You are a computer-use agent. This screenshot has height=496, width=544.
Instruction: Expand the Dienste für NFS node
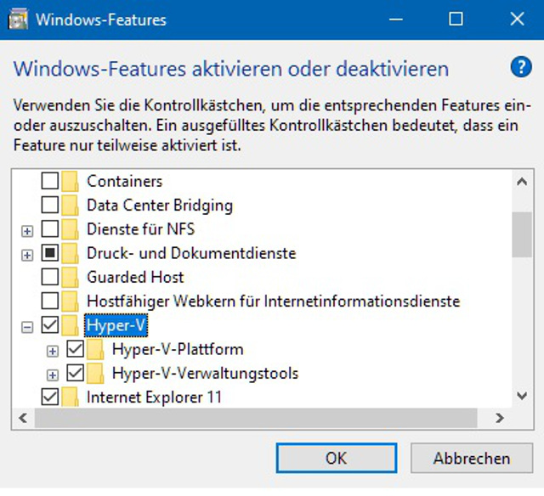pos(27,231)
